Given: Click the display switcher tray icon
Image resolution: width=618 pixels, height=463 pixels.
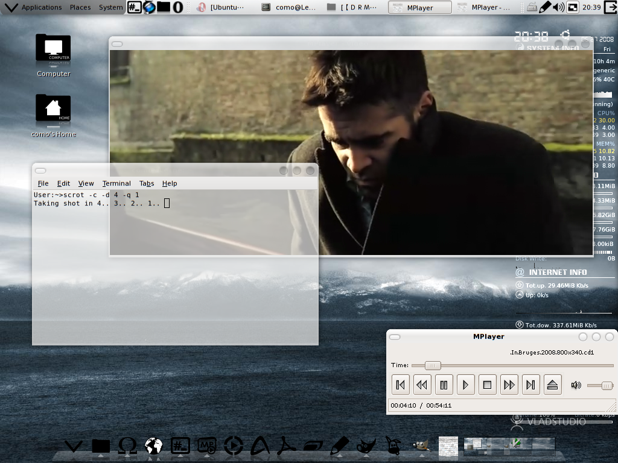Looking at the screenshot, I should click(x=573, y=7).
